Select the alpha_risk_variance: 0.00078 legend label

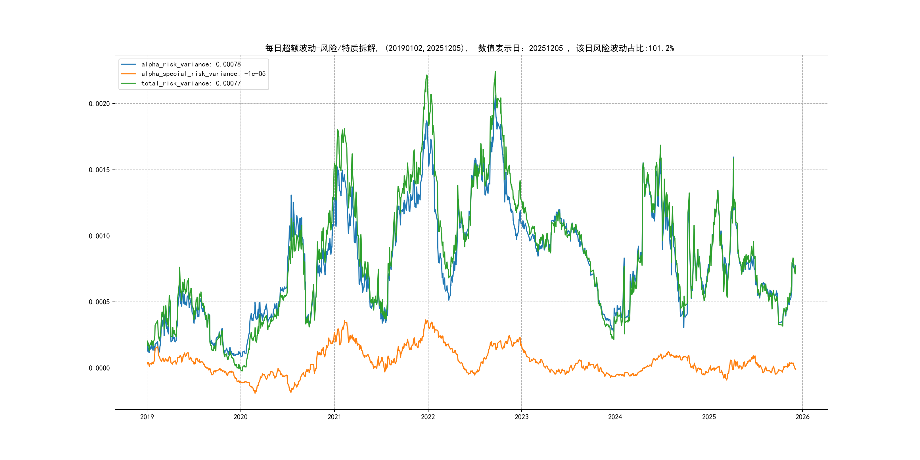[191, 64]
